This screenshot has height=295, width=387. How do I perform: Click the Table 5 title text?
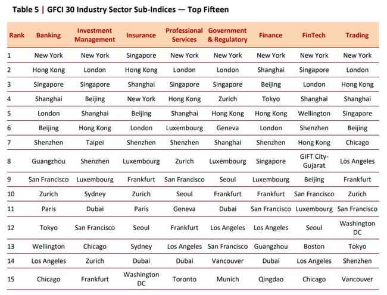[x=117, y=10]
